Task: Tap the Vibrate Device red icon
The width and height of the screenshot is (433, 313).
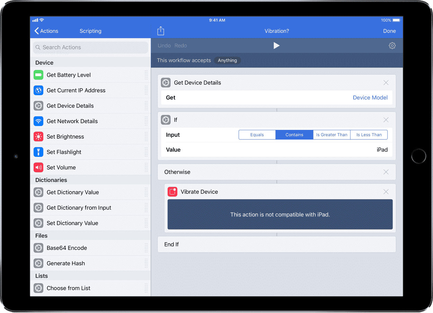Action: pos(173,192)
